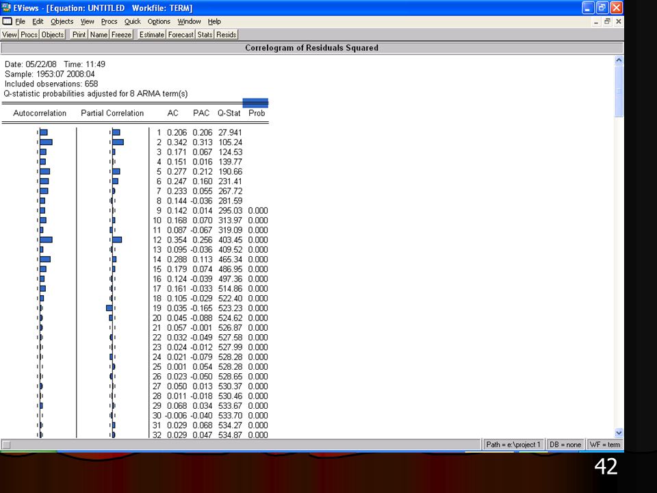
Task: Restore the inner equation window
Action: coord(607,22)
